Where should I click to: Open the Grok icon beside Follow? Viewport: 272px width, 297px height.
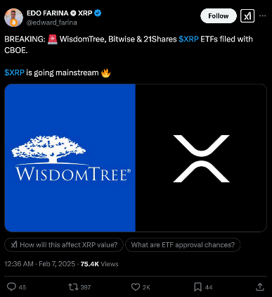pos(247,16)
